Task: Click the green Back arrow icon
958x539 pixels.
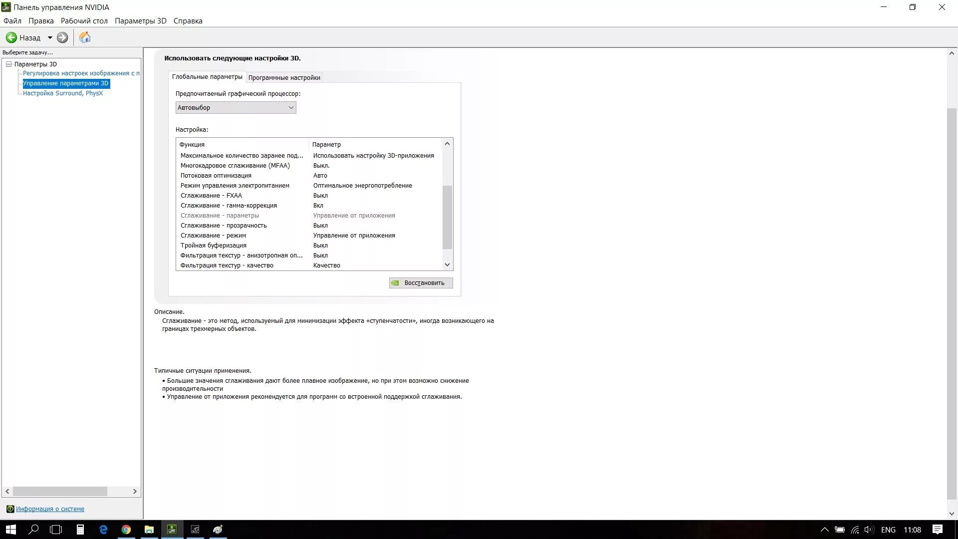Action: point(11,37)
